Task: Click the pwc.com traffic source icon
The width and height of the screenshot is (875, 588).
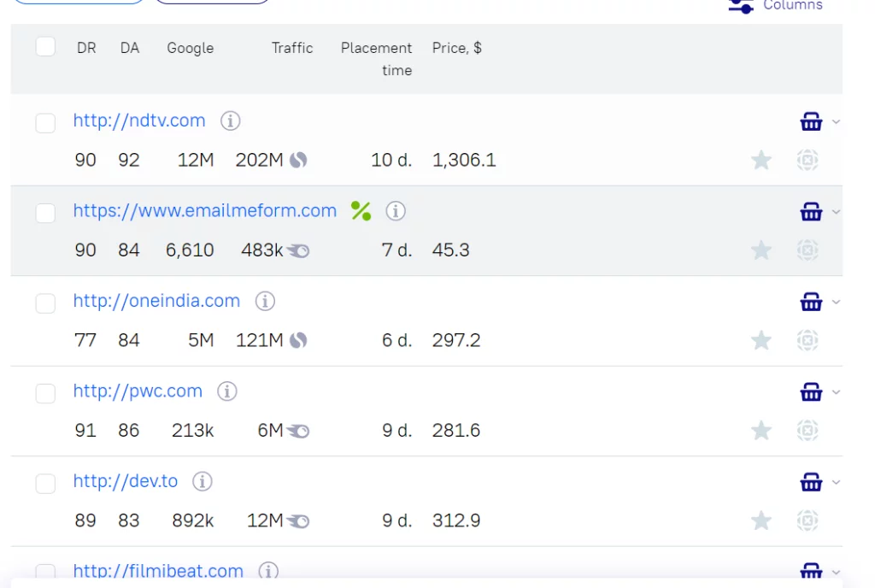Action: (x=298, y=431)
